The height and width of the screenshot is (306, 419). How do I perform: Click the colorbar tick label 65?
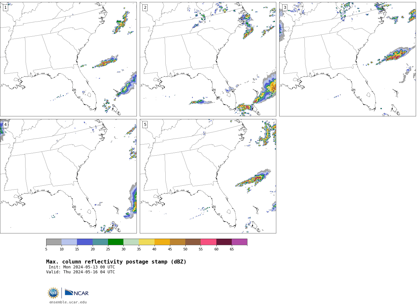[x=232, y=249]
